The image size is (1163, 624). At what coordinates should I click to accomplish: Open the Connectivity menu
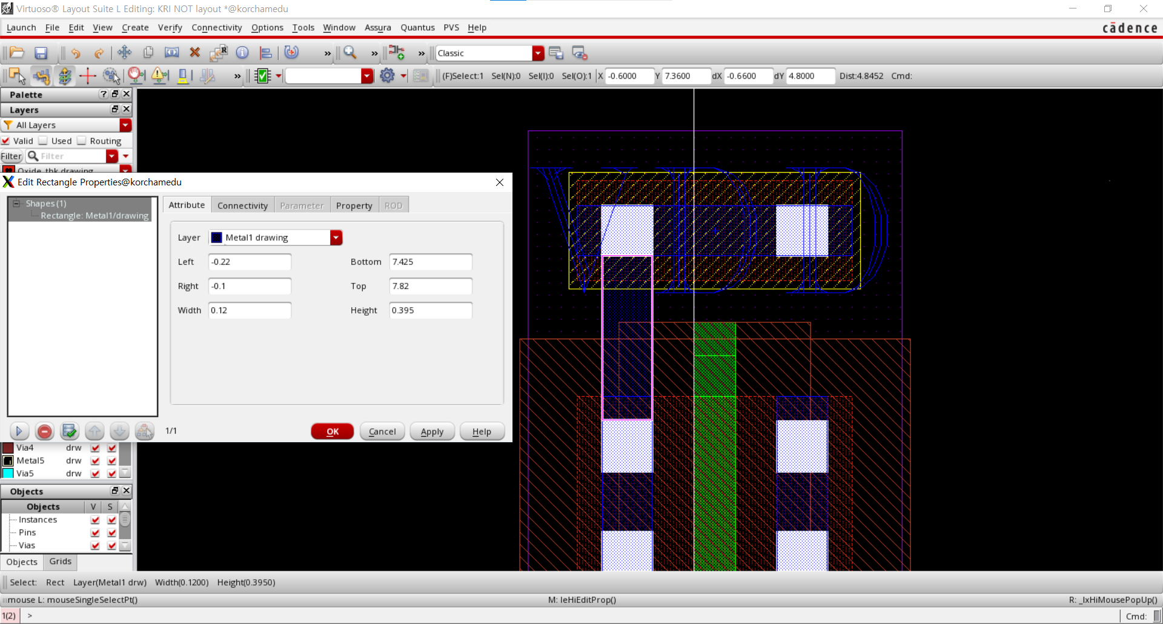[x=216, y=27]
